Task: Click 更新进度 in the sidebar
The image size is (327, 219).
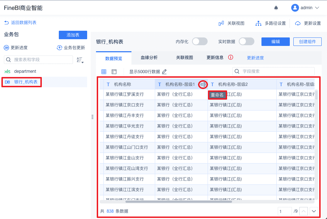Action: 16,48
